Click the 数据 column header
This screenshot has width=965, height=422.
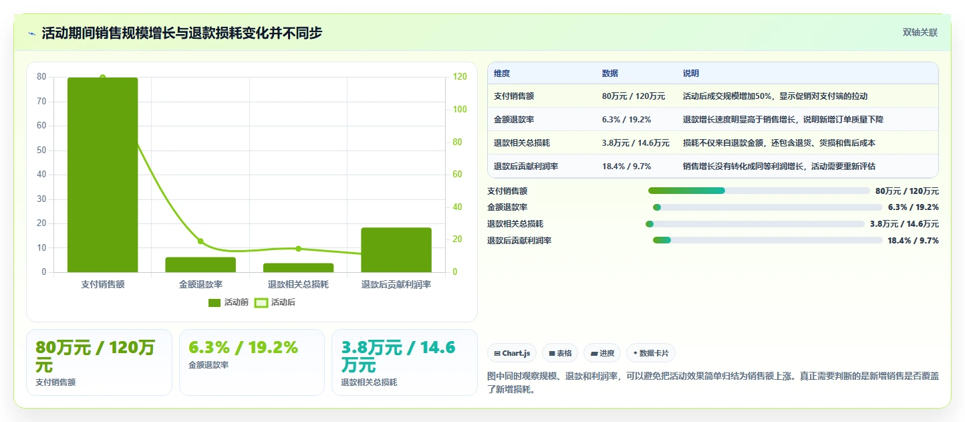click(610, 74)
